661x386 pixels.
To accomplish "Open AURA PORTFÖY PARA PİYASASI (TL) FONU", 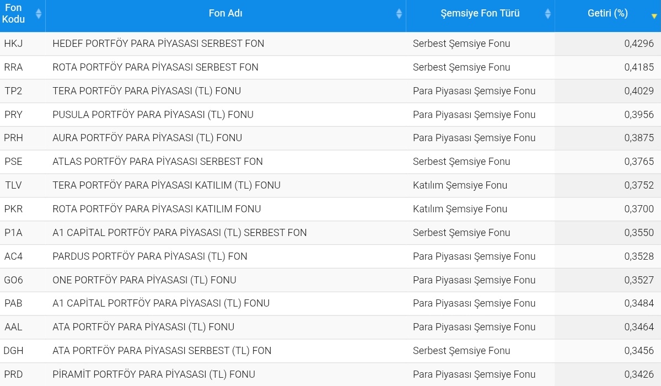I will (x=147, y=137).
